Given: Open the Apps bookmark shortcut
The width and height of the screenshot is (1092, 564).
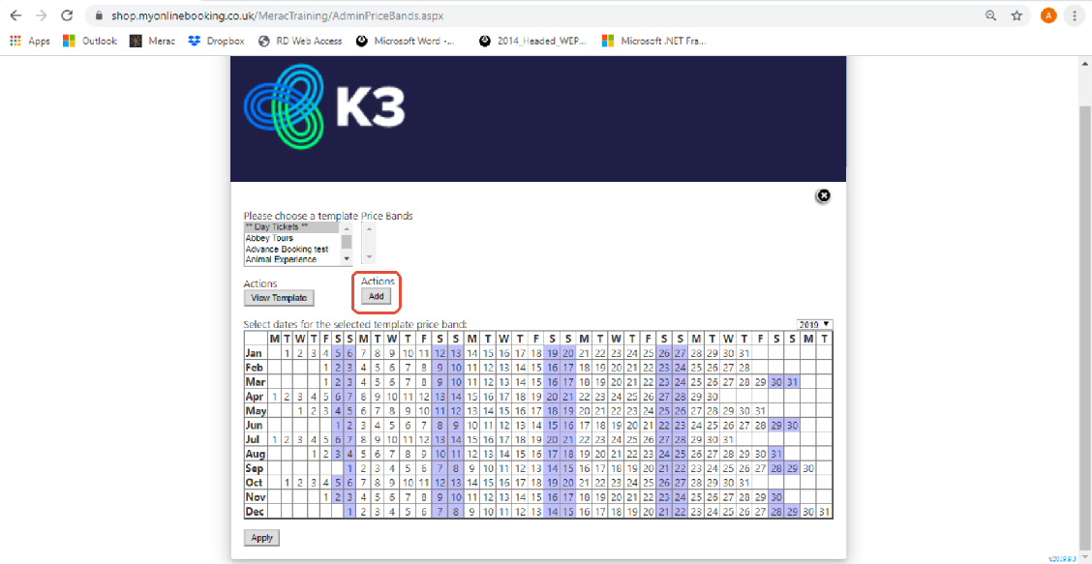Looking at the screenshot, I should 30,41.
